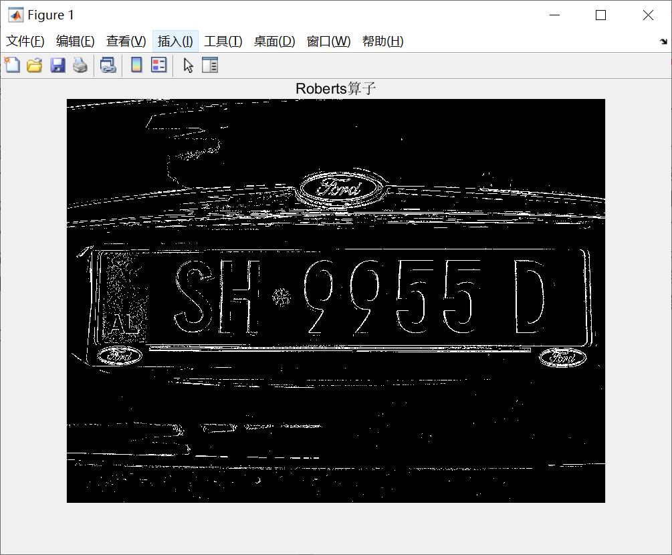Close the Figure 1 window

648,15
